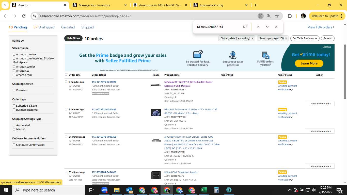This screenshot has width=347, height=195.
Task: Select order 113-1217875-0213020 checkbox
Action: tap(66, 82)
